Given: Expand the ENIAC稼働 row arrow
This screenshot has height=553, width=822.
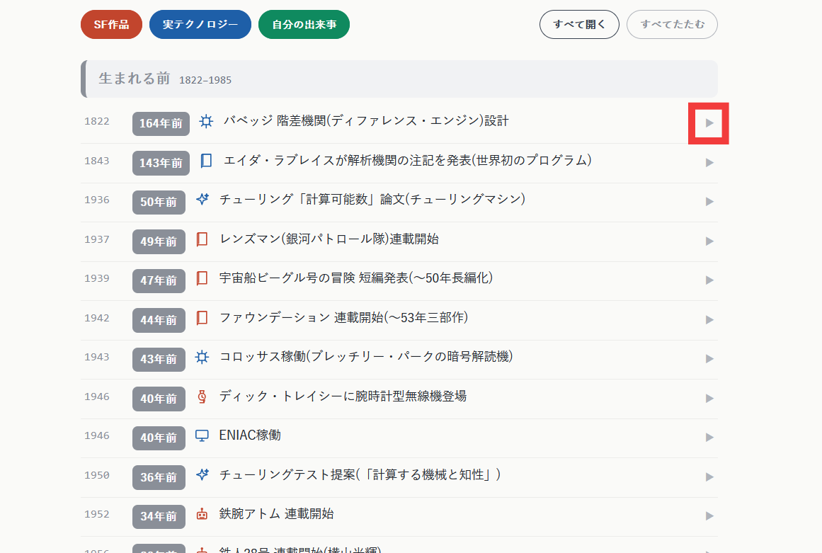Looking at the screenshot, I should 709,438.
